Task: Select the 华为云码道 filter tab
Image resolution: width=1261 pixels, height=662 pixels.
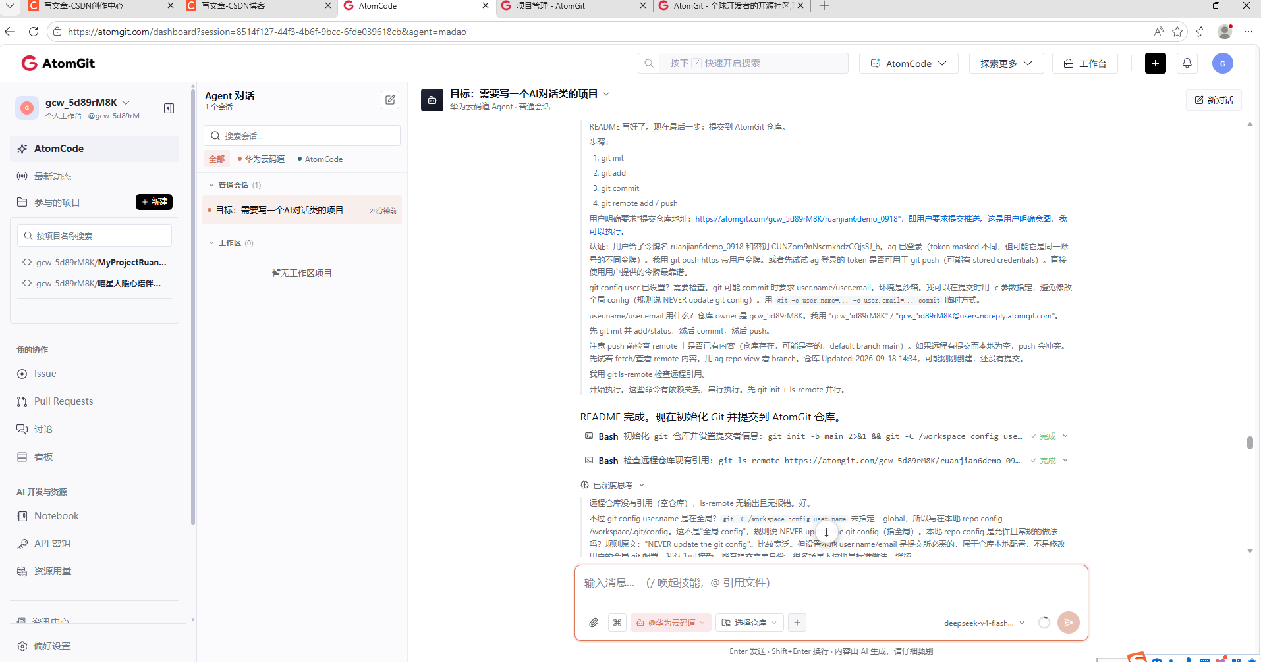Action: pos(261,159)
